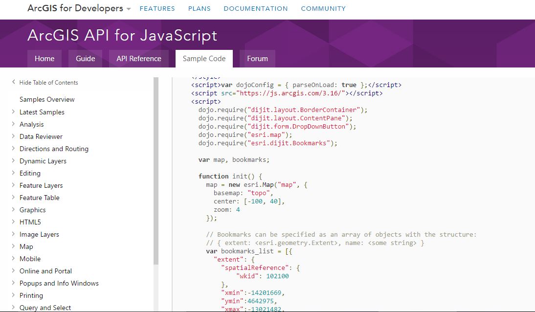Expand the Directions and Routing chevron
Viewport: 535px width, 312px height.
tap(13, 148)
